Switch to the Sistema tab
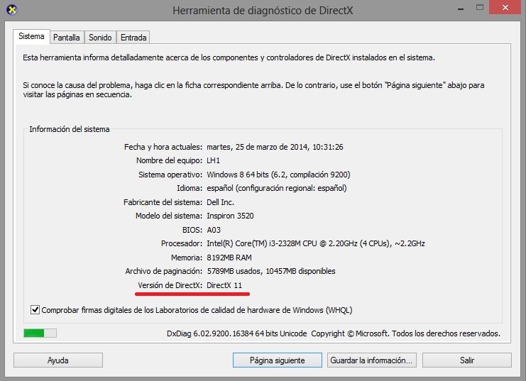526x381 pixels. coord(31,36)
